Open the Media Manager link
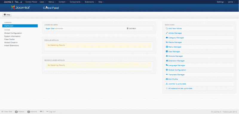 point(175,42)
